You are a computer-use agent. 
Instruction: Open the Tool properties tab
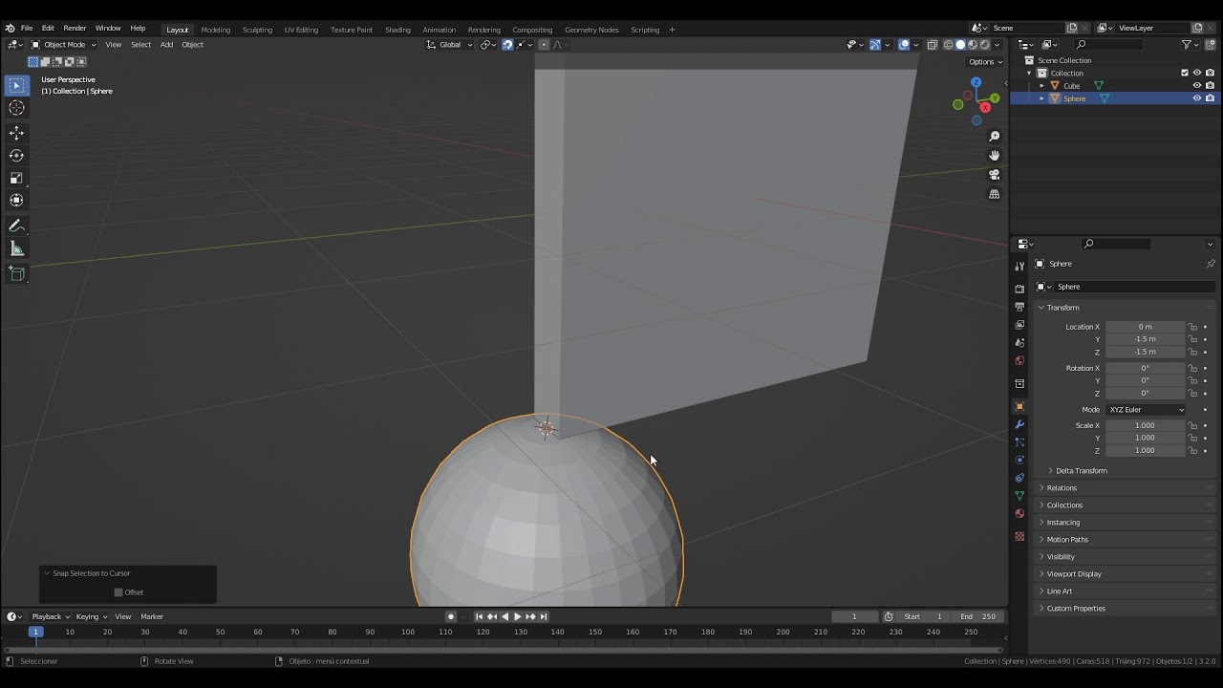pyautogui.click(x=1019, y=267)
